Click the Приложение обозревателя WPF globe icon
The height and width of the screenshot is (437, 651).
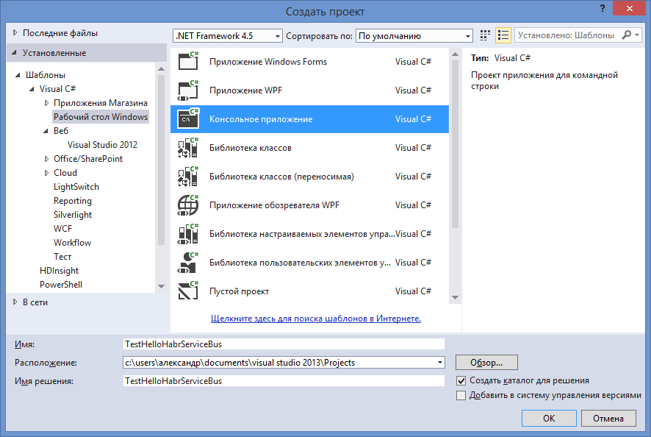coord(187,205)
